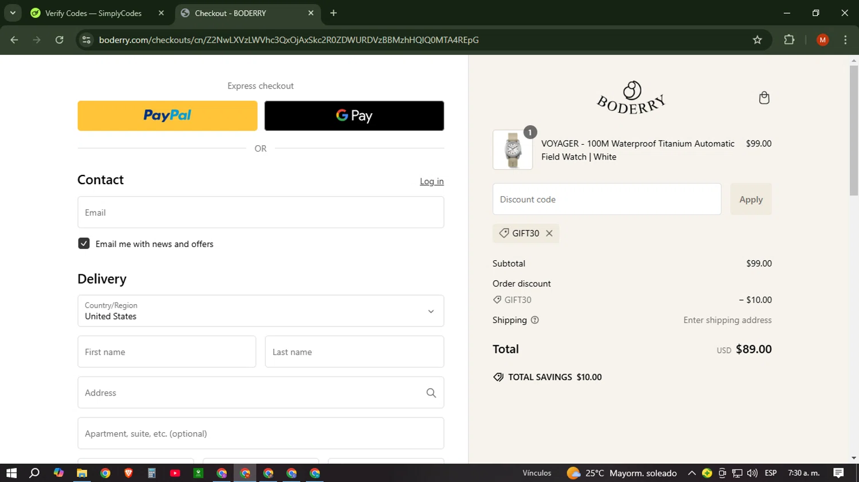
Task: Click the clock showing 7:30 a. m.
Action: tap(804, 473)
